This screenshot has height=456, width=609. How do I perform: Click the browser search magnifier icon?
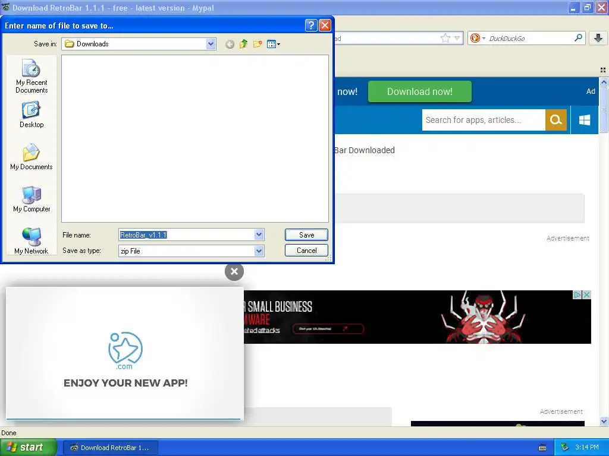pos(578,37)
